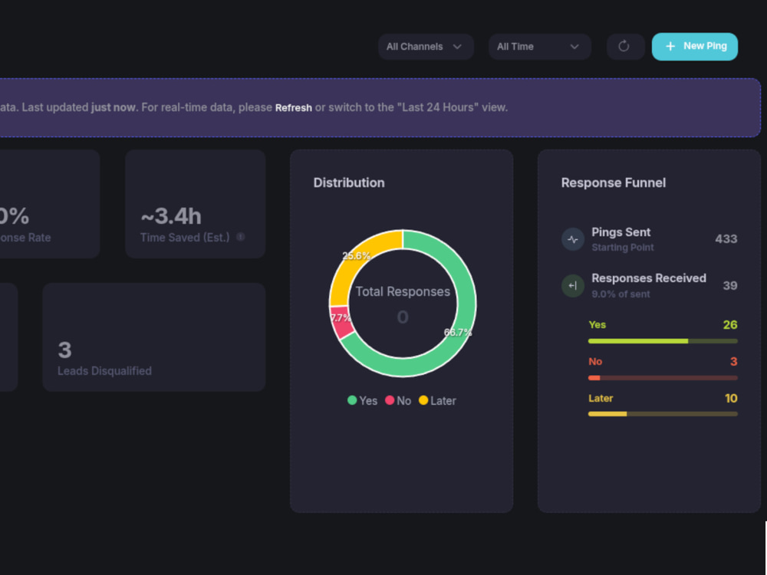
Task: Click the Yes funnel progress bar
Action: coord(663,341)
